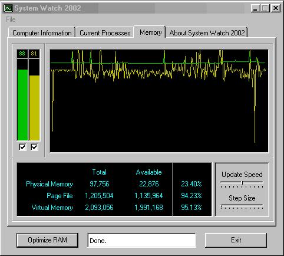Click the System Watch 2002 title bar icon

tap(8, 8)
